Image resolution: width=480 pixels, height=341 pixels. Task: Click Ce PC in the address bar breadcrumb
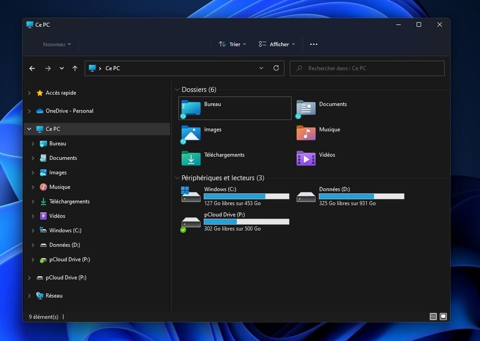point(113,68)
